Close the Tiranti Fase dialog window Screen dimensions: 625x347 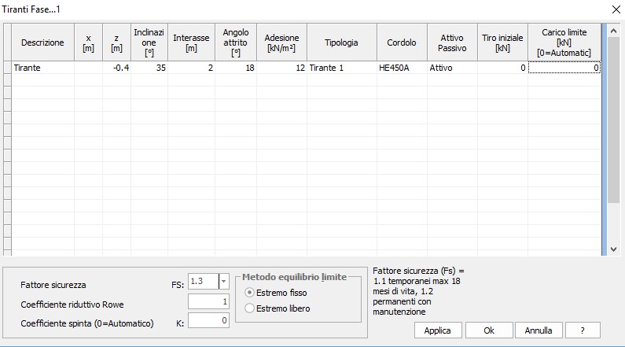point(614,8)
